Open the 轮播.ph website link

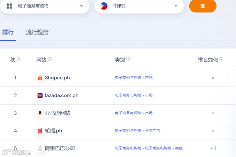(54, 131)
